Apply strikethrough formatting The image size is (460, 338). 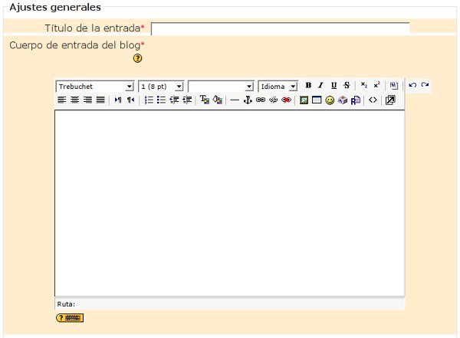(x=347, y=85)
